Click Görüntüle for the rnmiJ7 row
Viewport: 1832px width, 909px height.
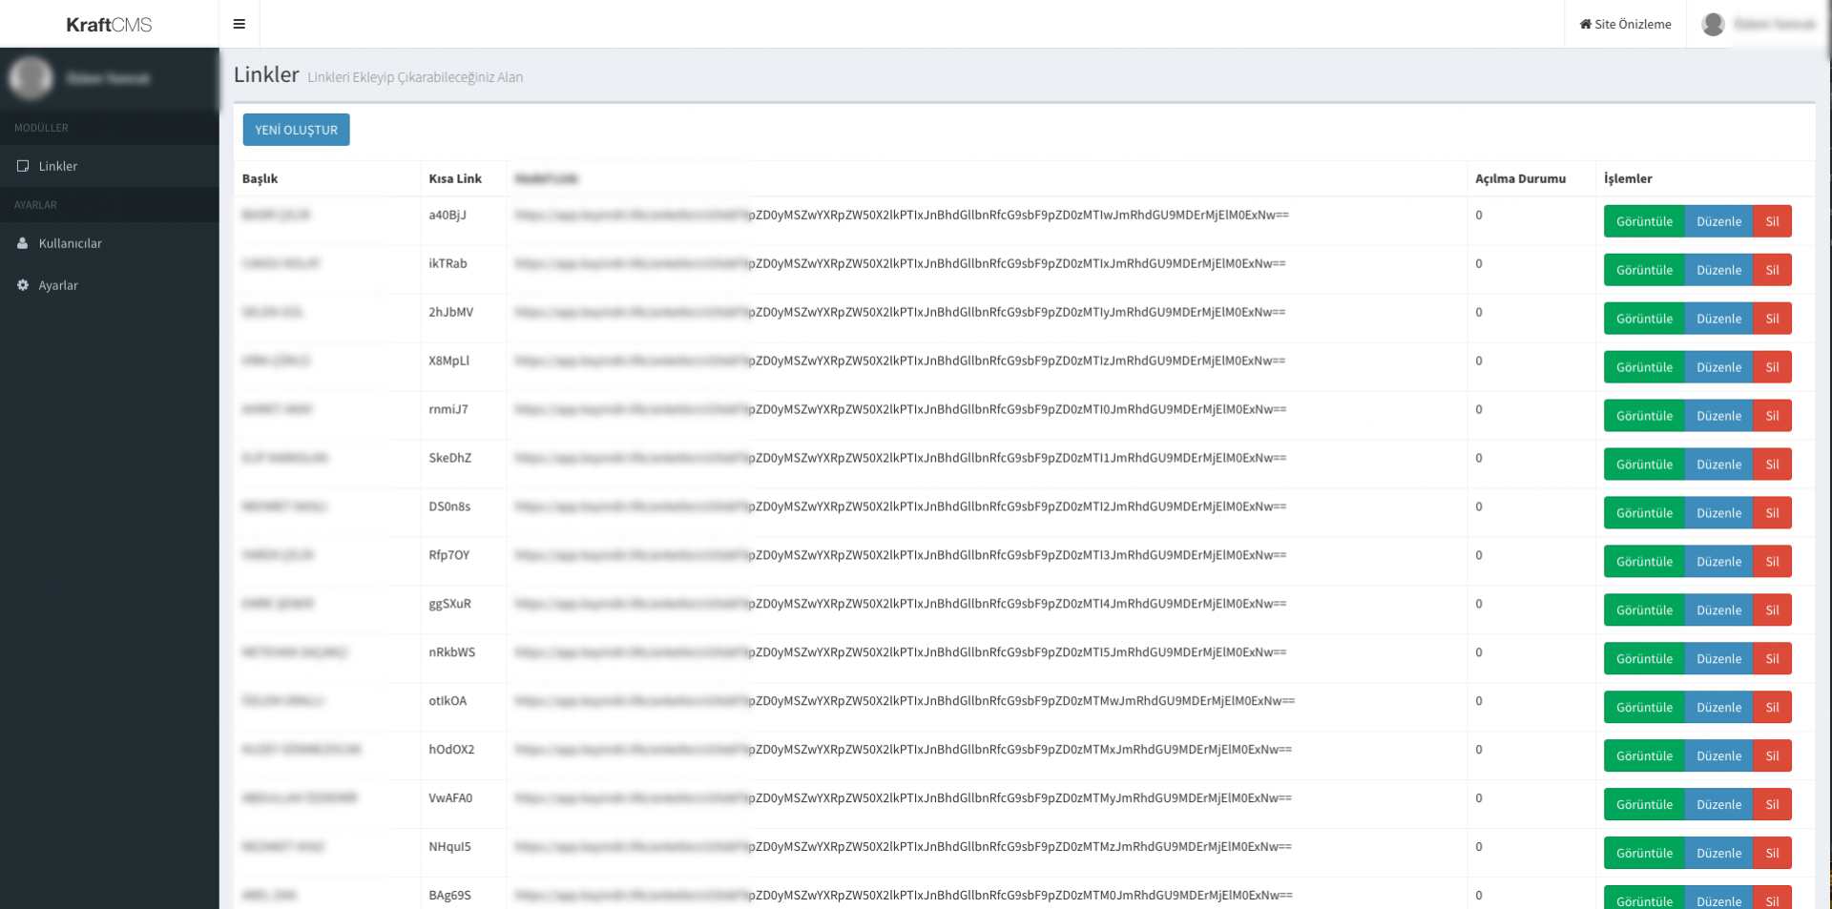point(1644,416)
